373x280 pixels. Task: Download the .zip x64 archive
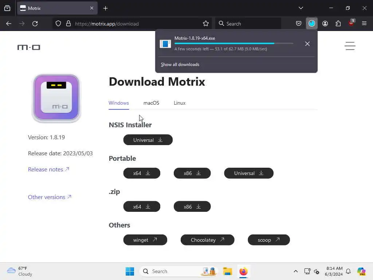pyautogui.click(x=142, y=206)
